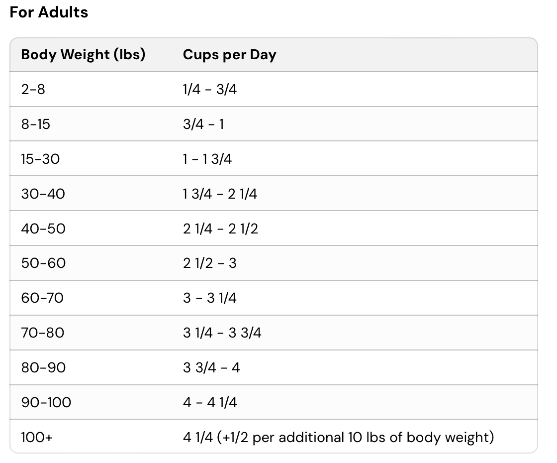Screen dimensions: 557x463
Task: Click the "3 3/4 - 4" cups value
Action: 211,367
